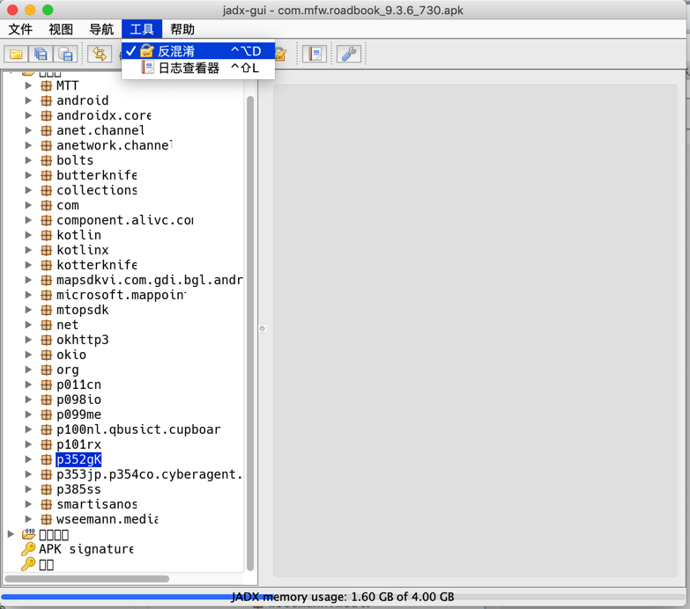Select the p100nl.qbusict.cupboar tree row

click(x=138, y=429)
